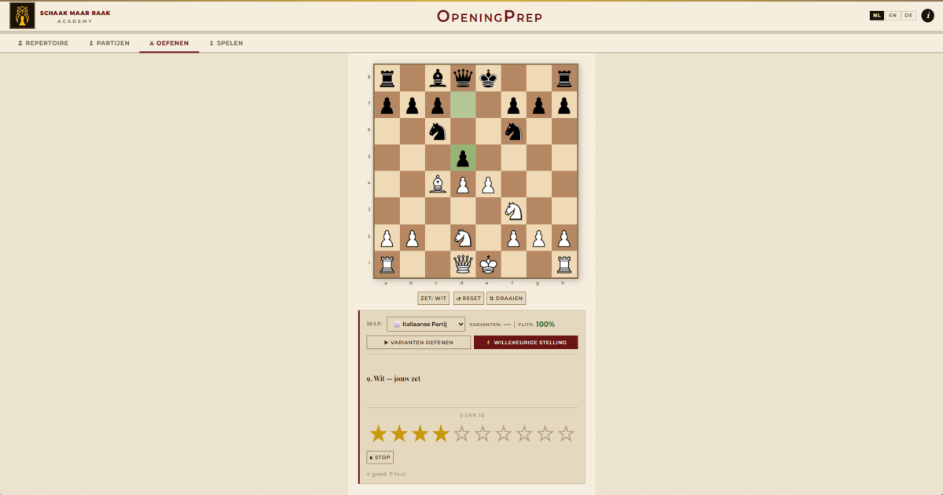943x495 pixels.
Task: Switch language to DE
Action: click(908, 16)
